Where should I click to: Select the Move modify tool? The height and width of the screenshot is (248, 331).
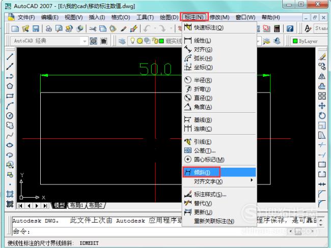pos(322,106)
